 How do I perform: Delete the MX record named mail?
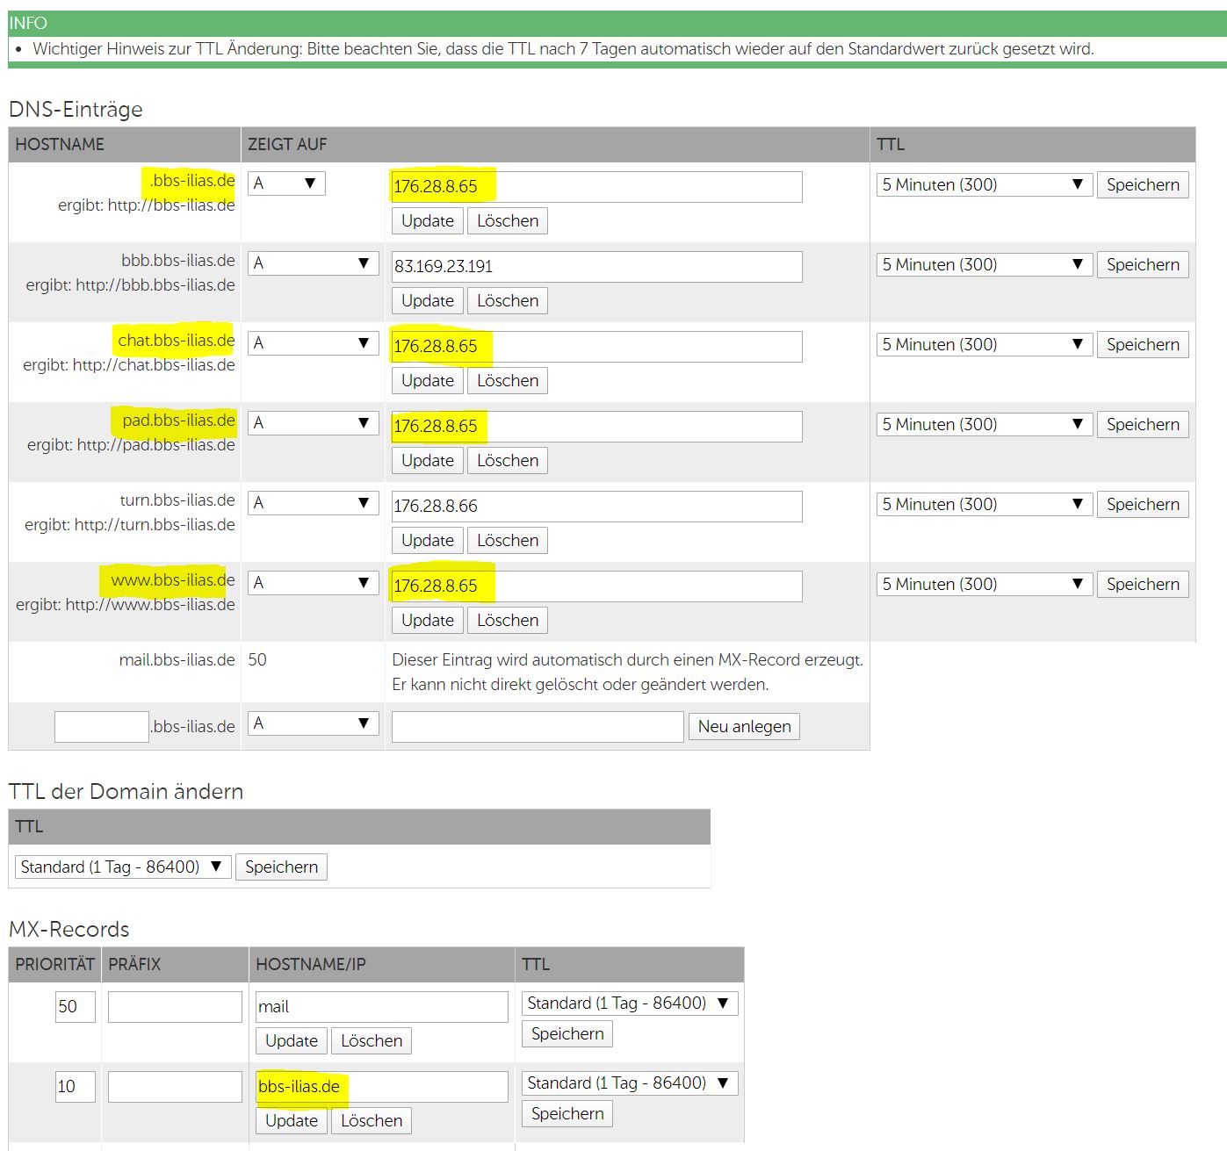[x=371, y=1041]
